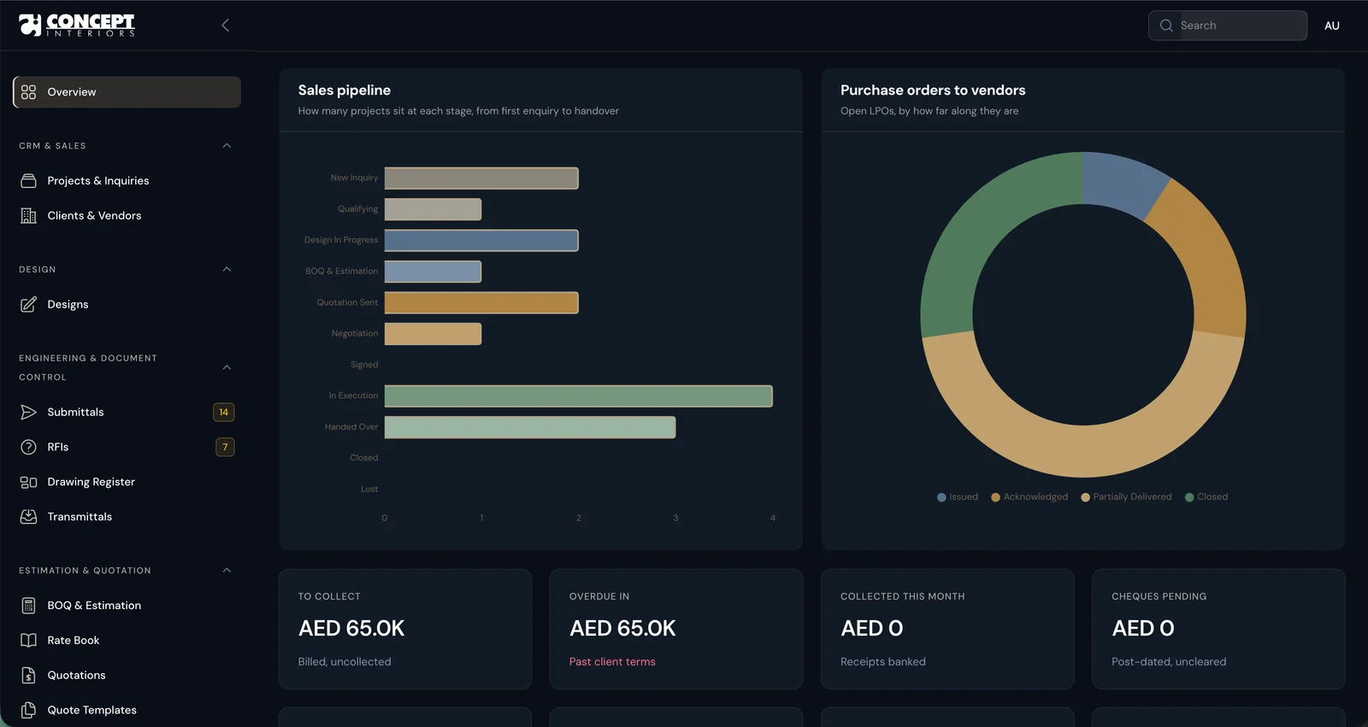
Task: Click the Handed Over bar
Action: pyautogui.click(x=530, y=427)
